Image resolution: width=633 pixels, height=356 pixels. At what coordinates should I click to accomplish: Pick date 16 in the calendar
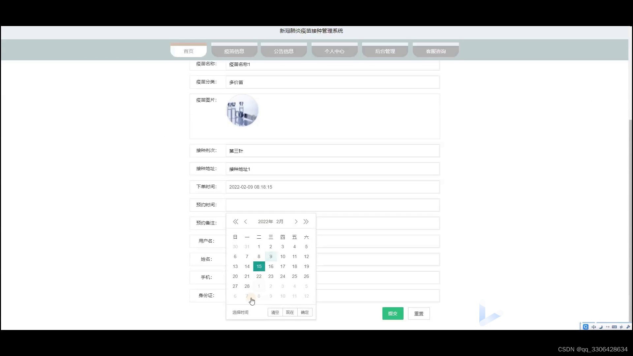(x=271, y=266)
